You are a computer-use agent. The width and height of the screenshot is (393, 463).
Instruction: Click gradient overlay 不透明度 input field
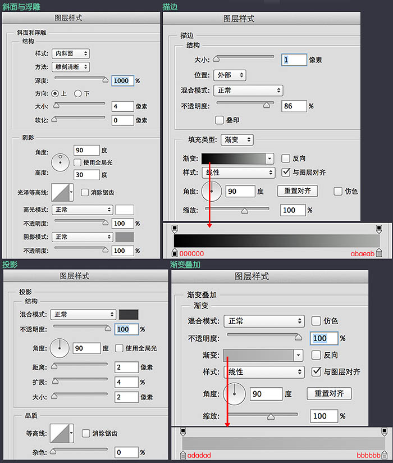click(x=324, y=338)
